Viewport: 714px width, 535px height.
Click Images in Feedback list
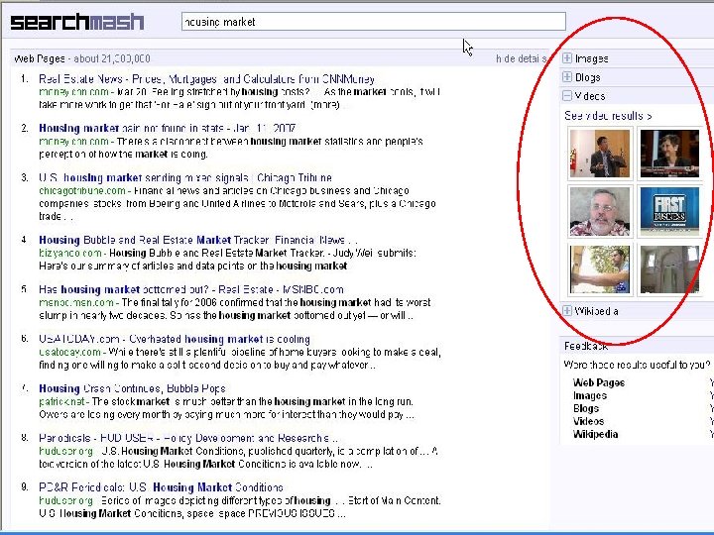click(590, 395)
